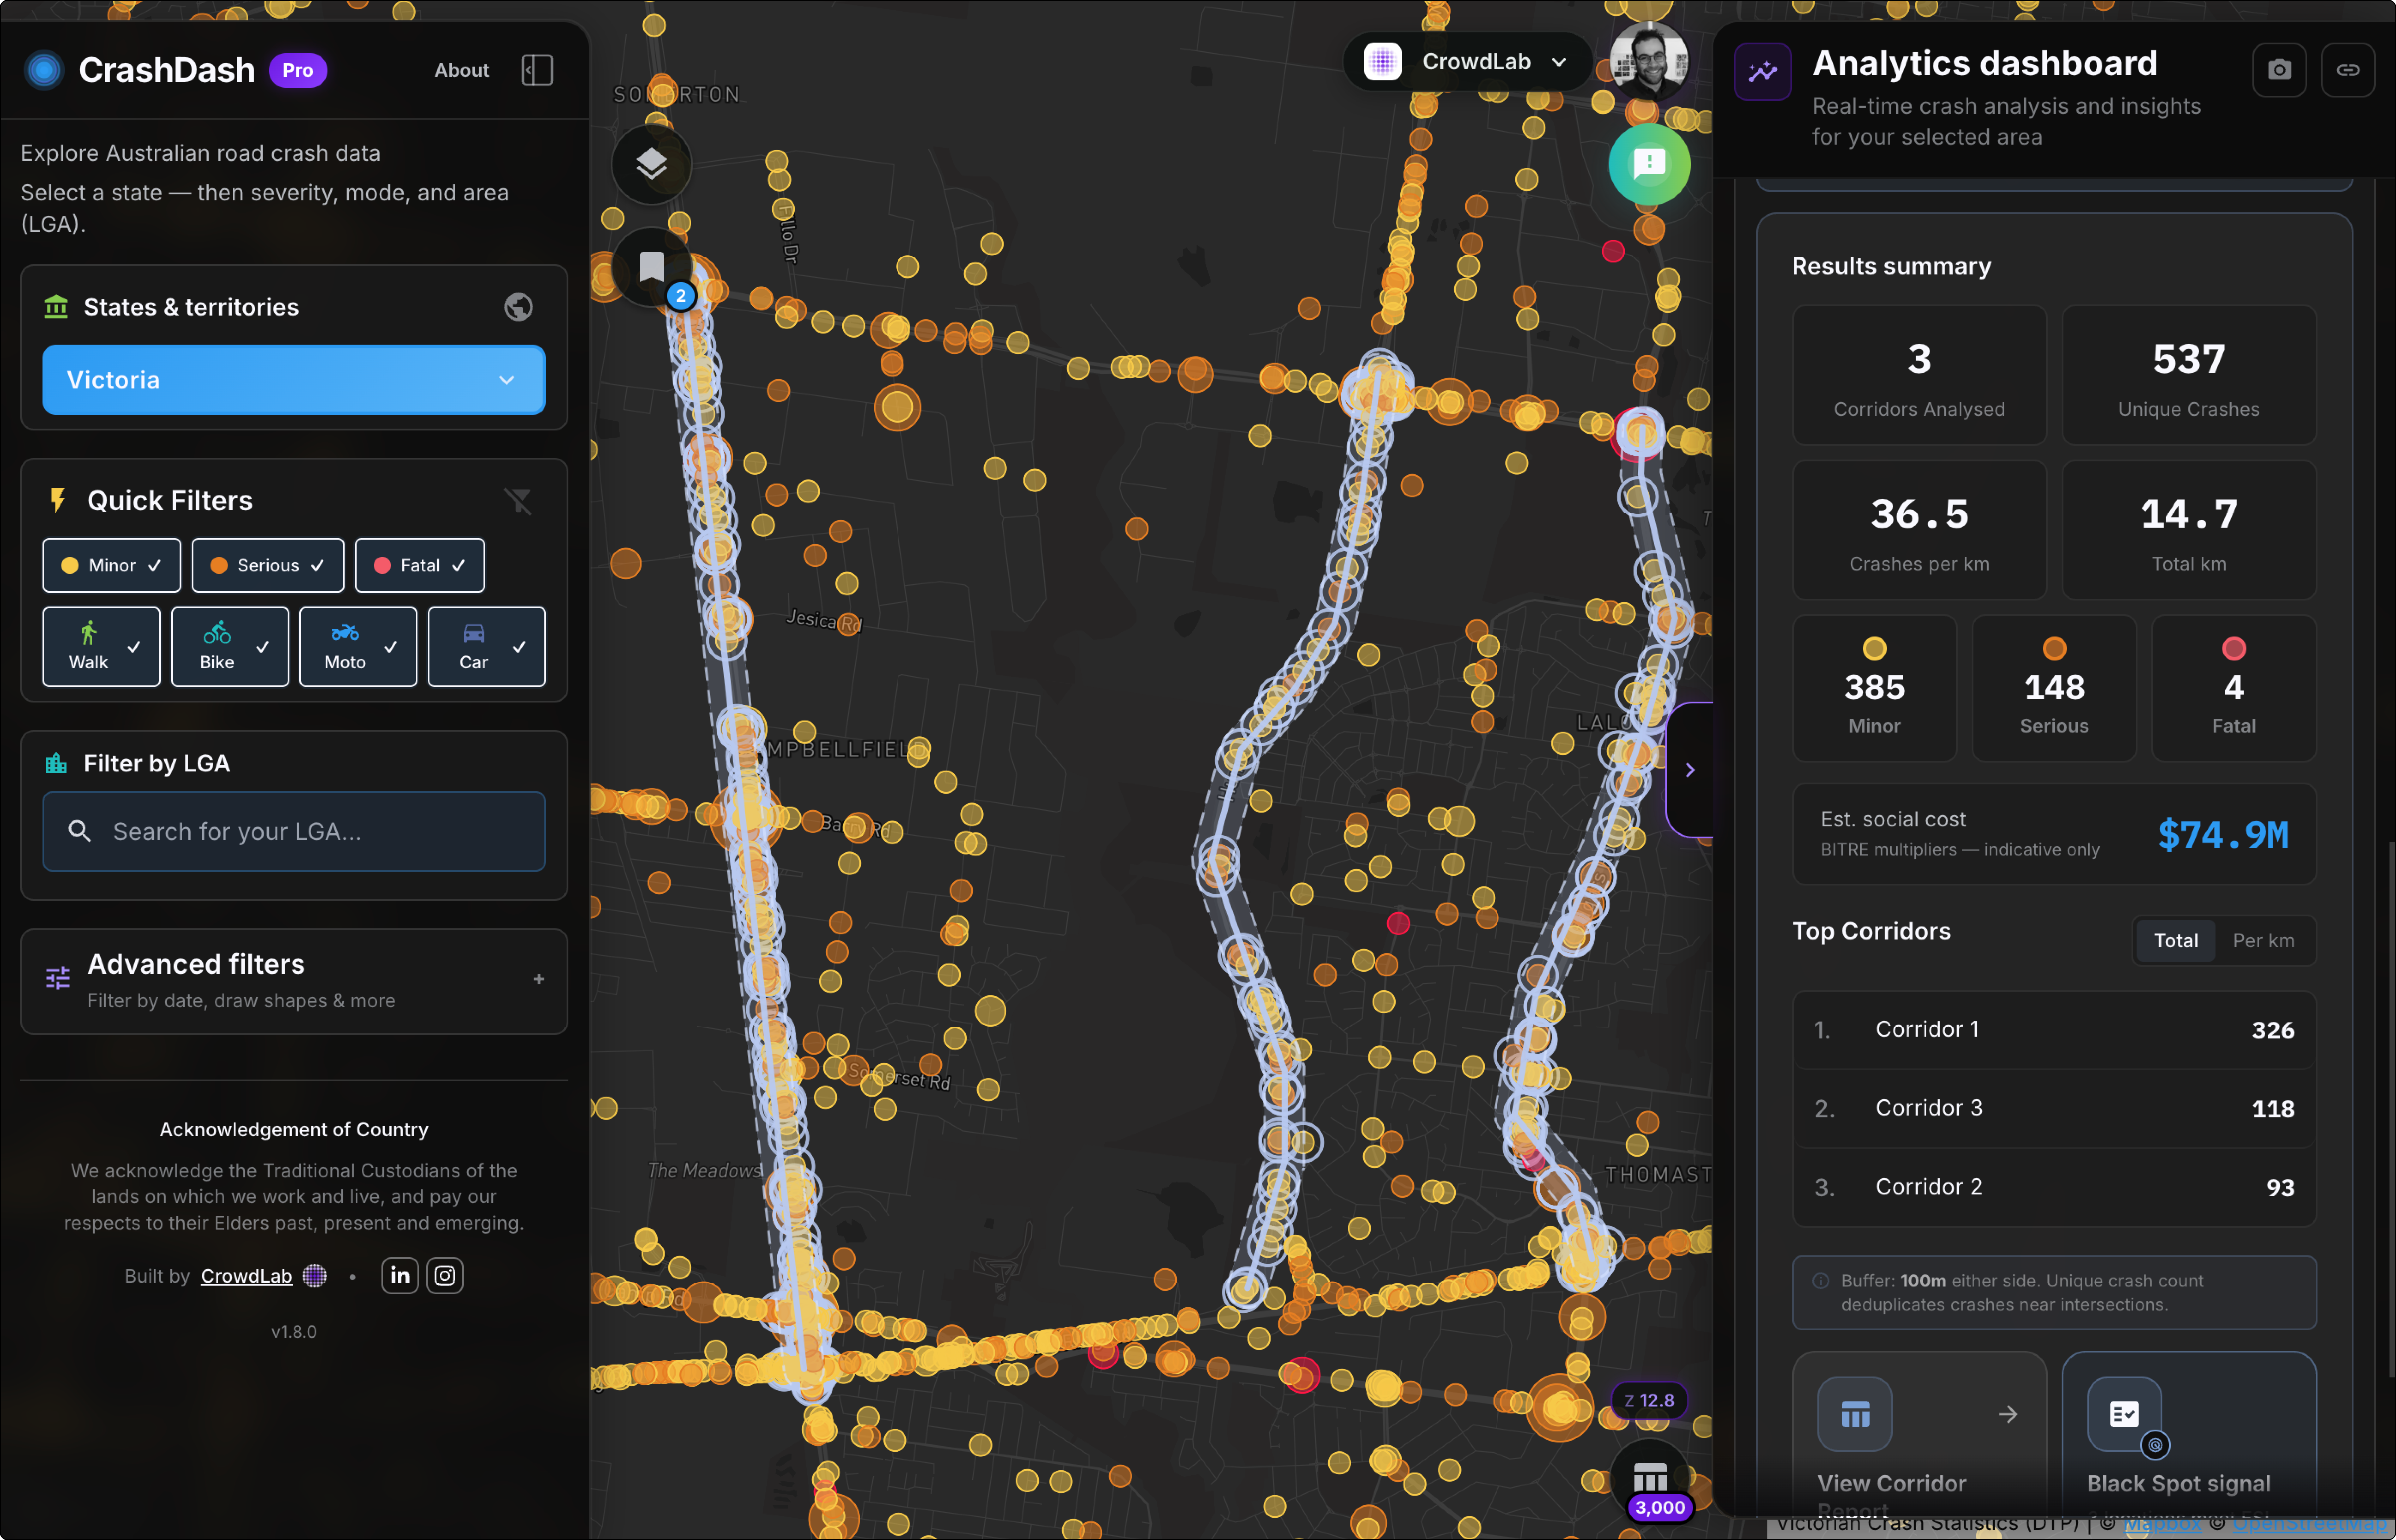
Task: Click the Black Spot signal checklist icon
Action: click(2124, 1414)
